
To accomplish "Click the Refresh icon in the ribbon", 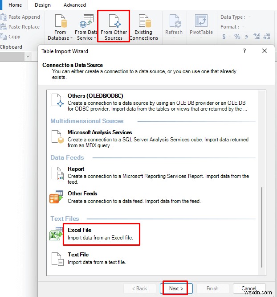I will pyautogui.click(x=175, y=21).
